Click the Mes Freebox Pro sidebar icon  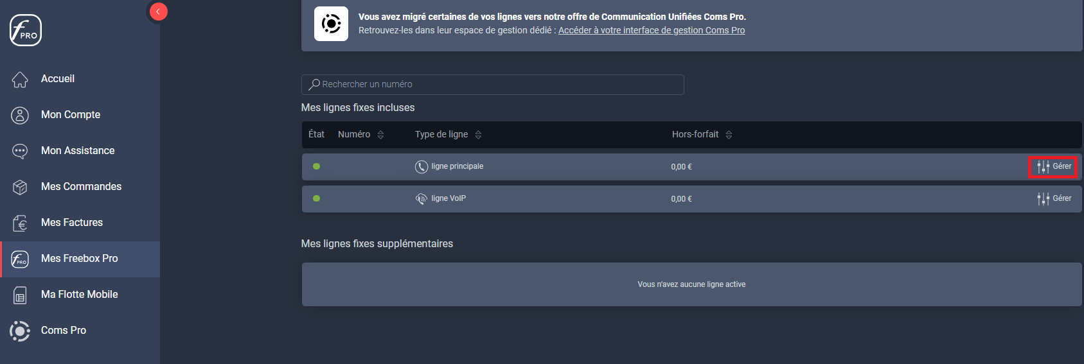(20, 259)
